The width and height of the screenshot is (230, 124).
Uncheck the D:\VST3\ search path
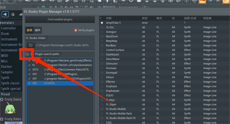click(29, 83)
